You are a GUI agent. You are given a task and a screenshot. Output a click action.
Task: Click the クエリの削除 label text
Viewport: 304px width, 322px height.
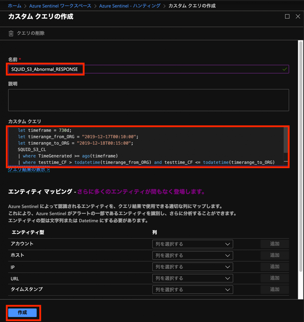click(30, 33)
